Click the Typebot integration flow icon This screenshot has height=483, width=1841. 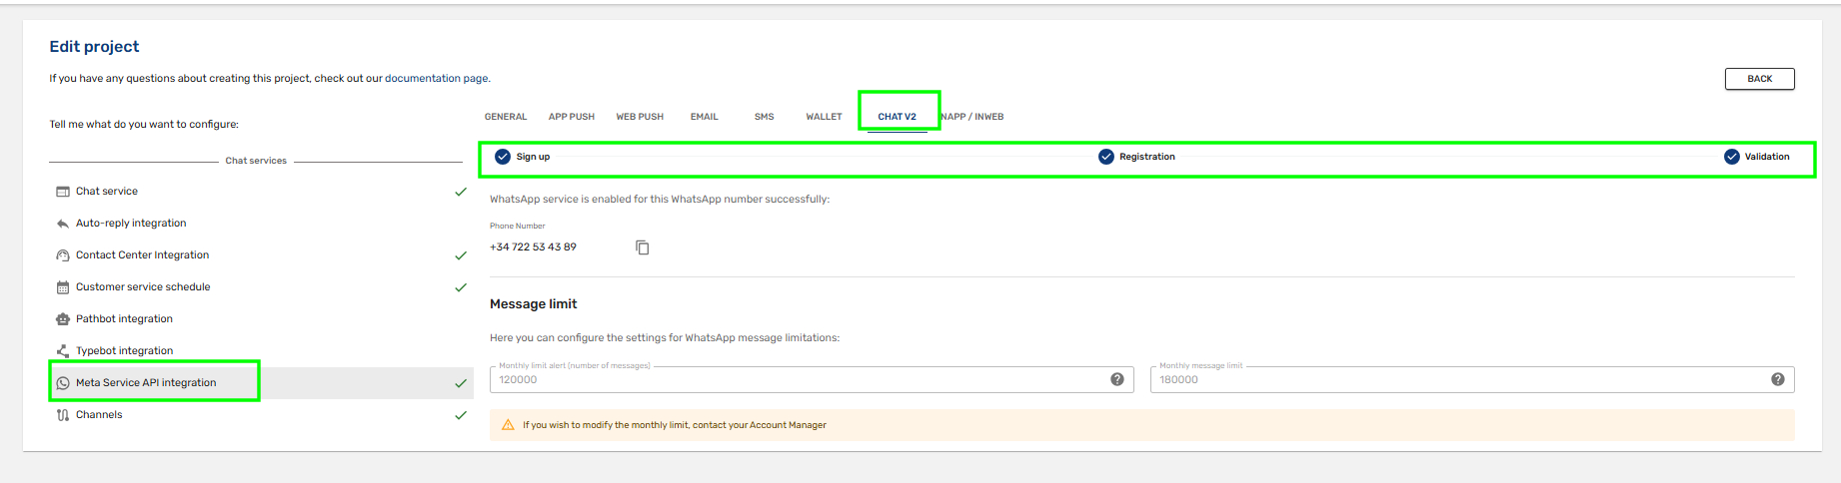63,351
